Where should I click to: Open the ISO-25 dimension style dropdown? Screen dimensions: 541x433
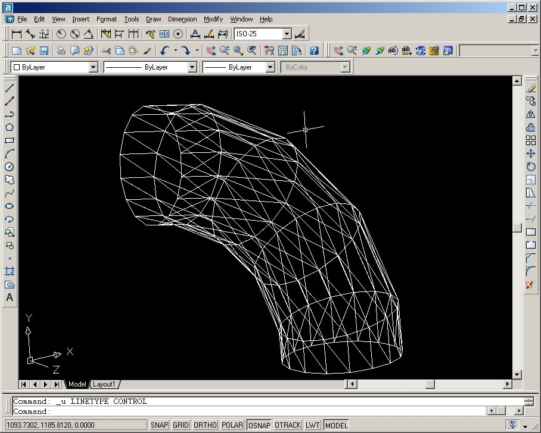point(287,34)
